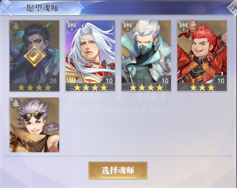Select the goggles-wearing purple-haired hero card
237x188 pixels.
[34, 125]
